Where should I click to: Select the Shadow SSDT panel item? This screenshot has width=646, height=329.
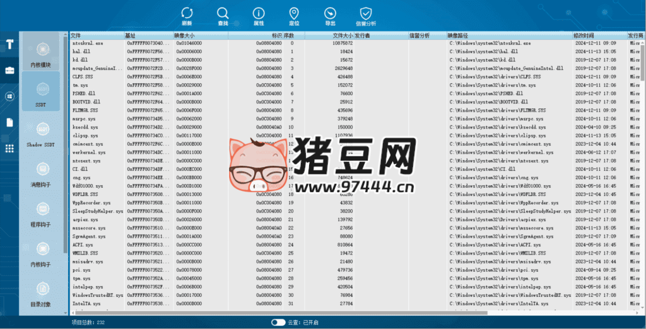(x=41, y=135)
